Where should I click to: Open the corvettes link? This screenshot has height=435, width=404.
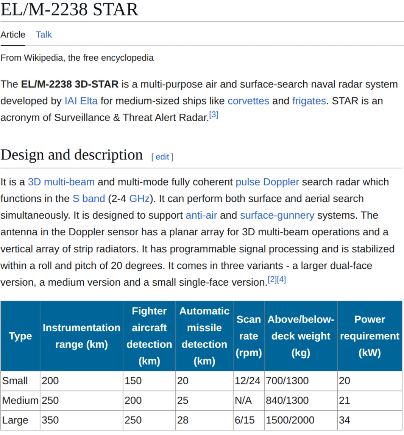(248, 101)
